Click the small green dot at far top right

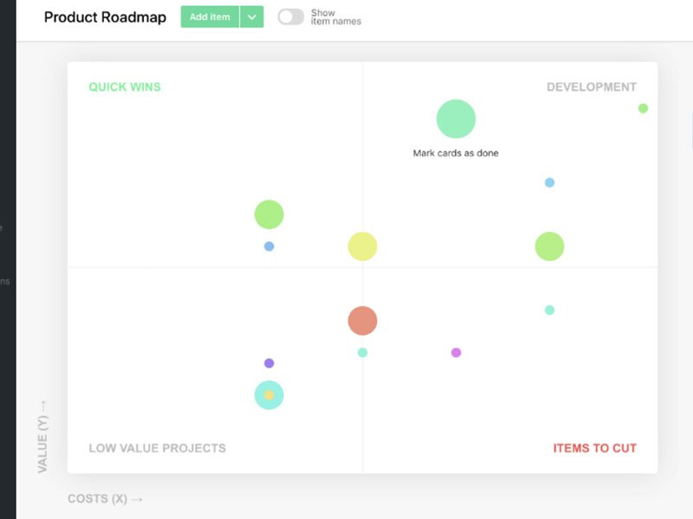click(643, 108)
